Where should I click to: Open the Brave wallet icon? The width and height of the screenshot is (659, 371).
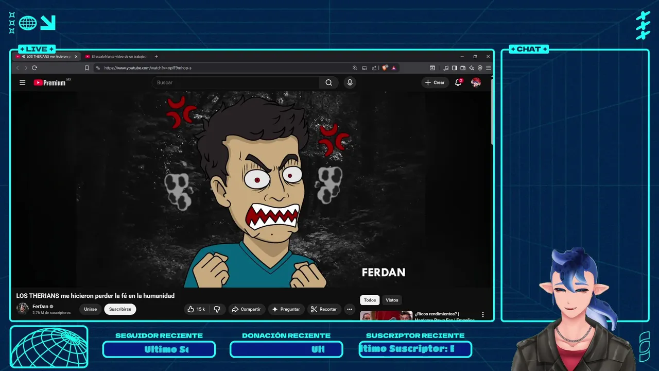tap(463, 68)
